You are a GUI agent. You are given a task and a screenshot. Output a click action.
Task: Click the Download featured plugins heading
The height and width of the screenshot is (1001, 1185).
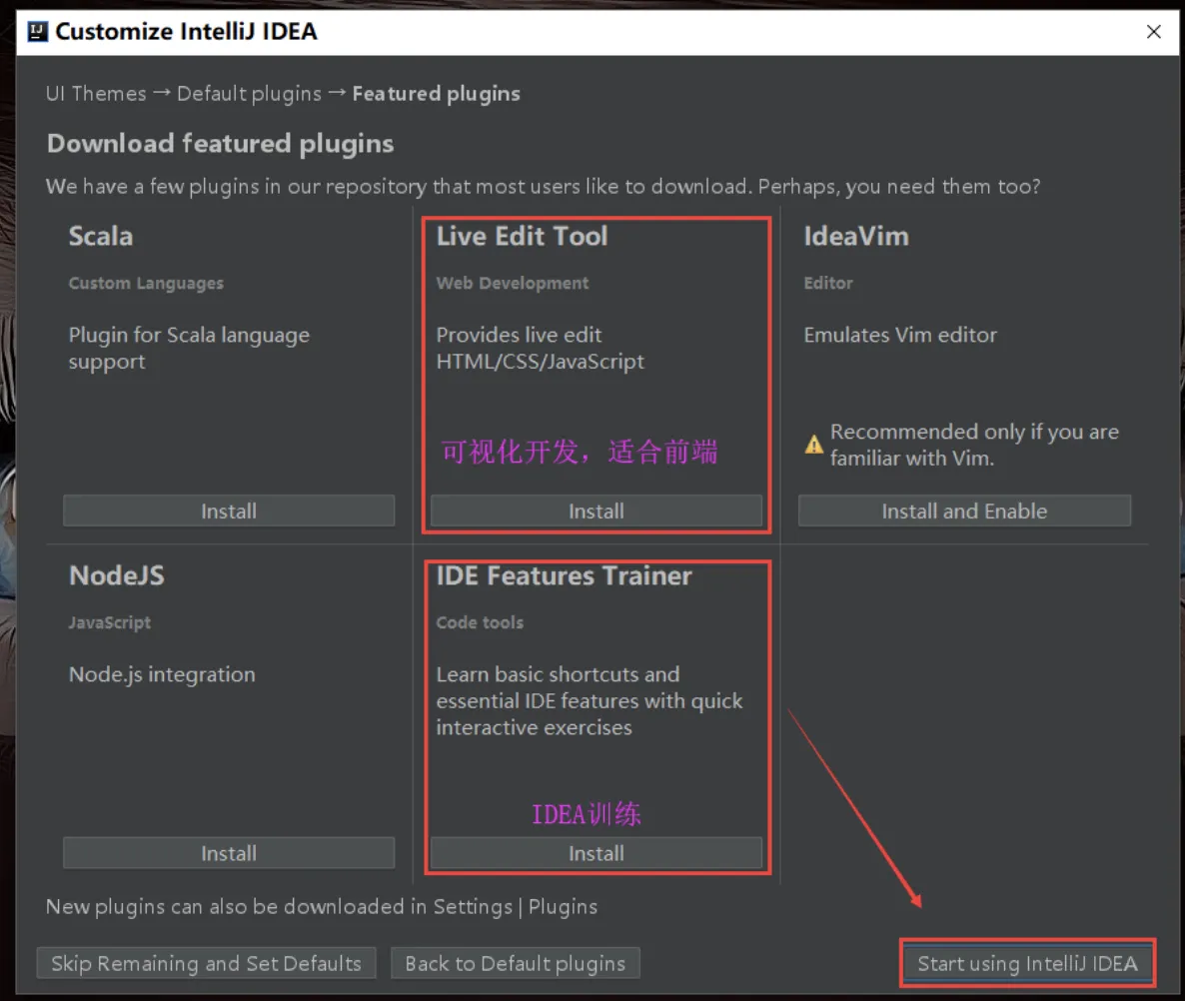221,144
